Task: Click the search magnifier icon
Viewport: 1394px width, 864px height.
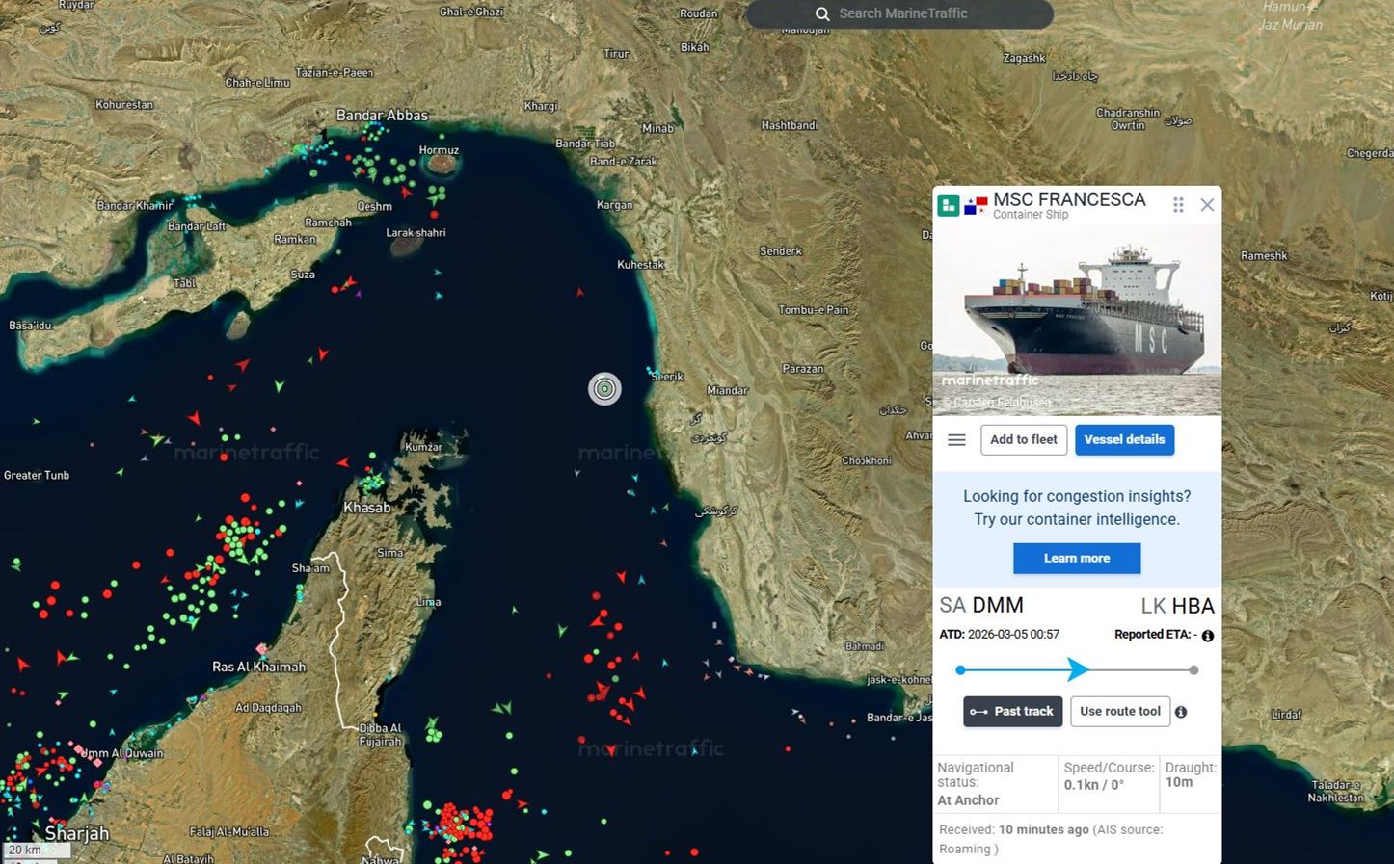Action: click(x=822, y=14)
